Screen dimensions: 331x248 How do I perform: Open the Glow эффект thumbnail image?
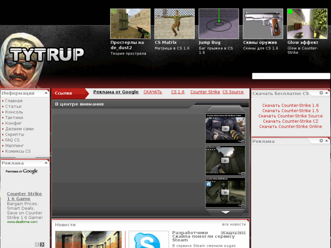click(307, 24)
